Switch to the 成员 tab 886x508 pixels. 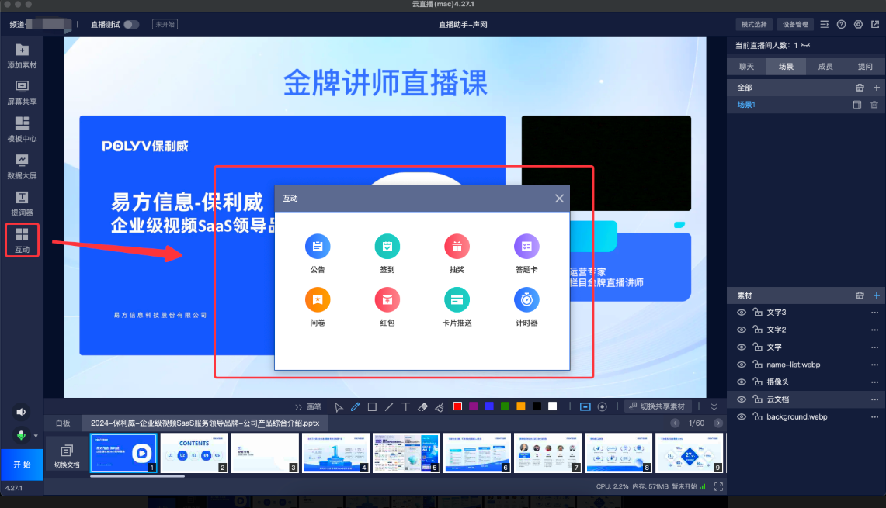pyautogui.click(x=825, y=67)
